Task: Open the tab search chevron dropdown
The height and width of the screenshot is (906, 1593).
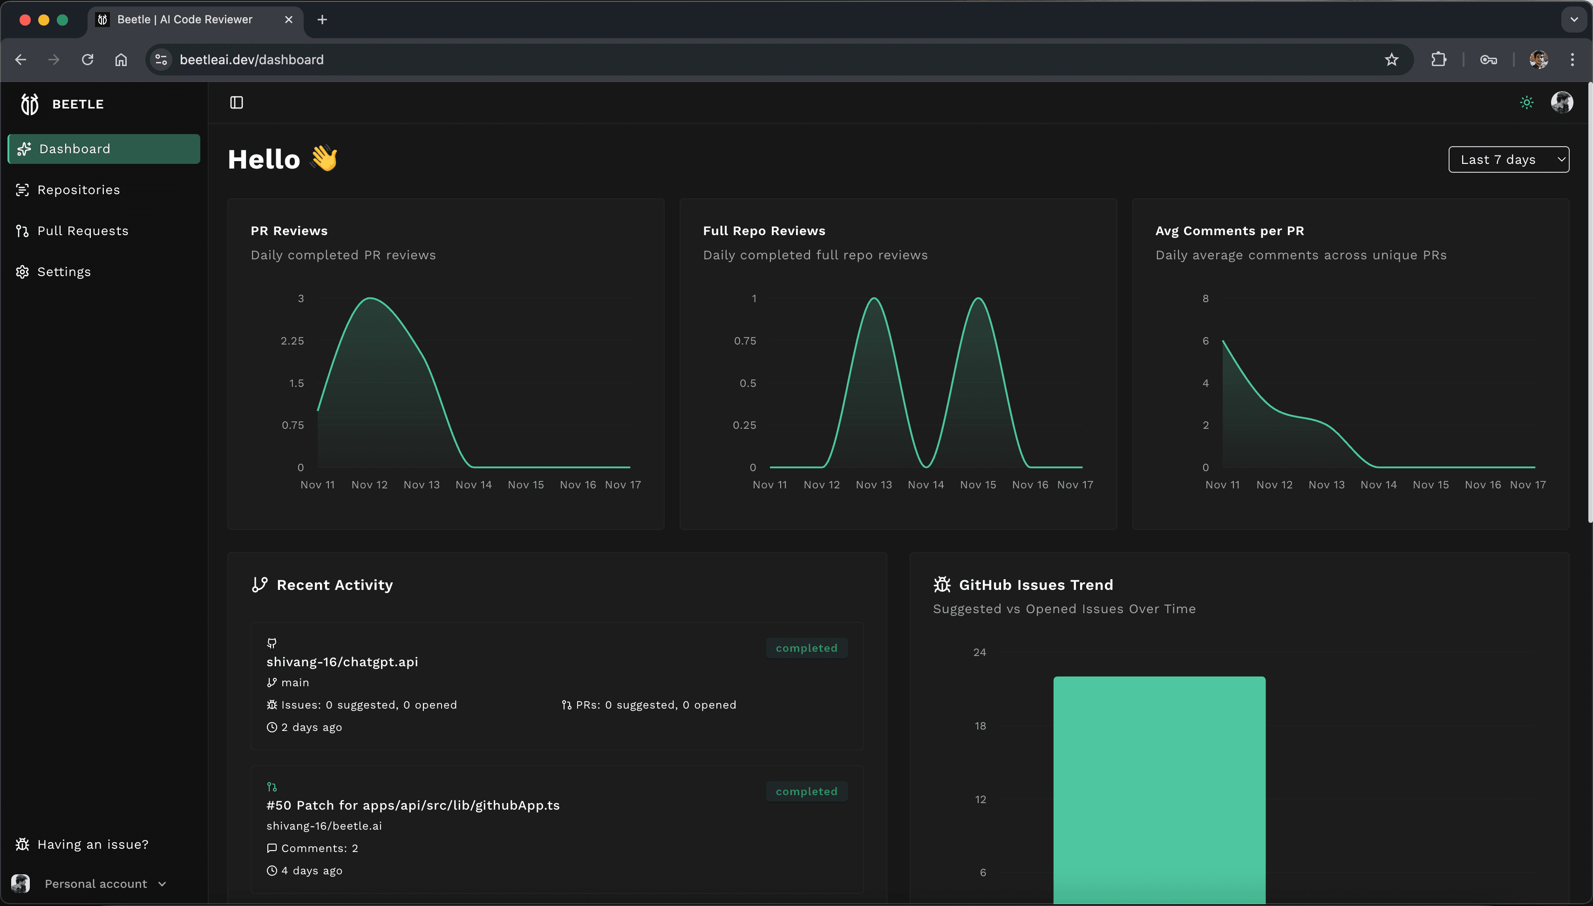Action: coord(1574,20)
